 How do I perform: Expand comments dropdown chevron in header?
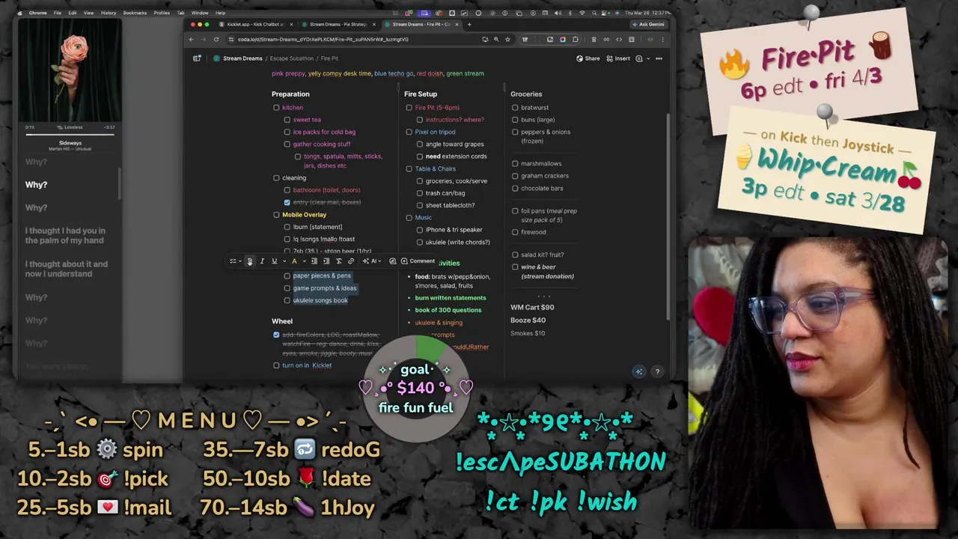tap(647, 58)
